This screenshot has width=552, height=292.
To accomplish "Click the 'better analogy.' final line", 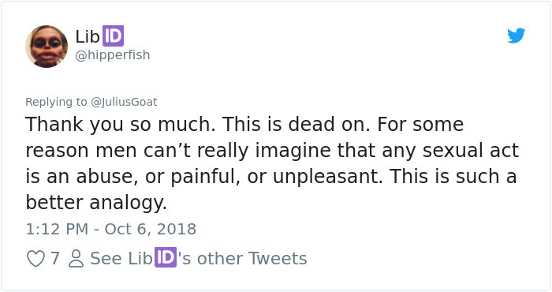I will point(96,204).
